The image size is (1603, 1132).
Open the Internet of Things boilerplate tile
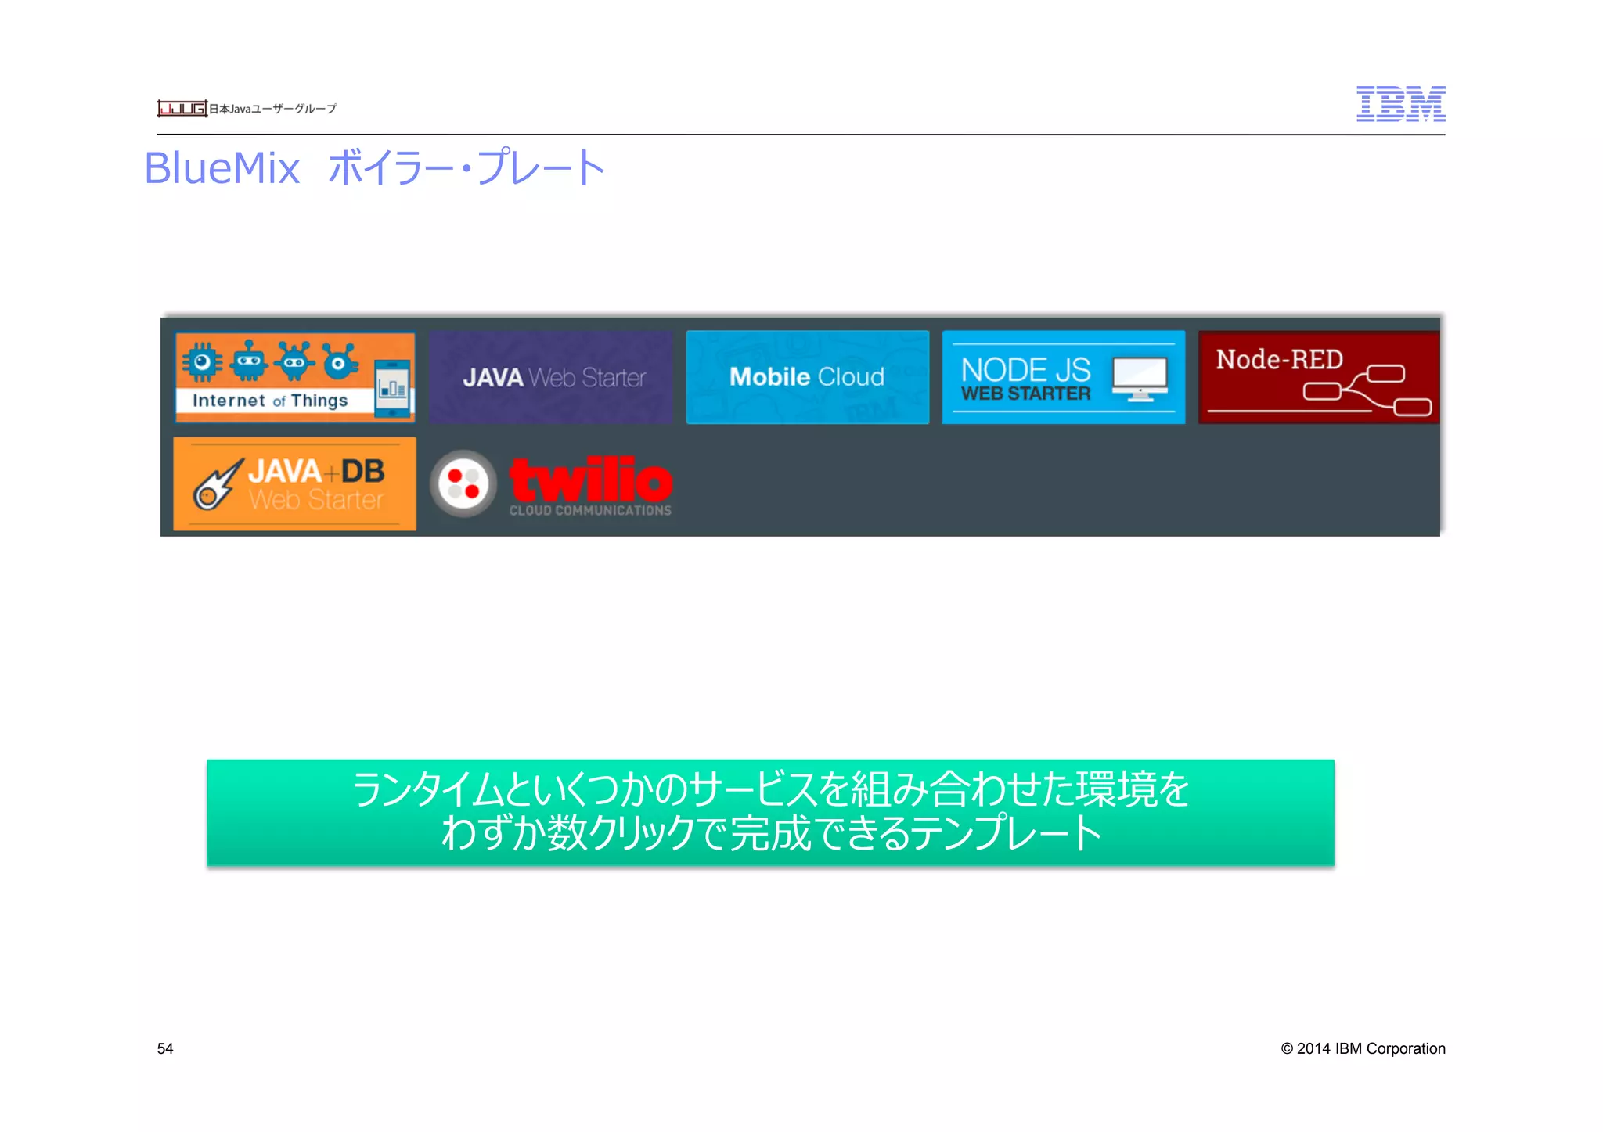pos(295,378)
